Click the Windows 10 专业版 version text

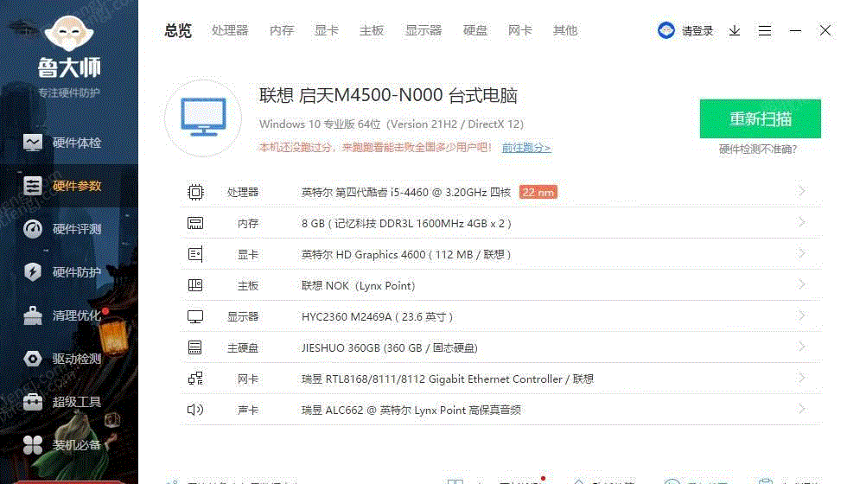(392, 124)
